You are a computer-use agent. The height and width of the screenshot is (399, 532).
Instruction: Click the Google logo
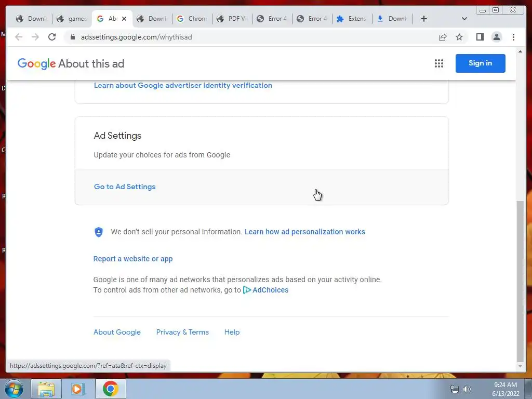click(x=37, y=64)
